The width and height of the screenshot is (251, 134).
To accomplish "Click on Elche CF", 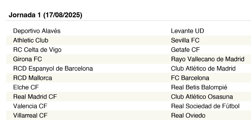I will (26, 87).
